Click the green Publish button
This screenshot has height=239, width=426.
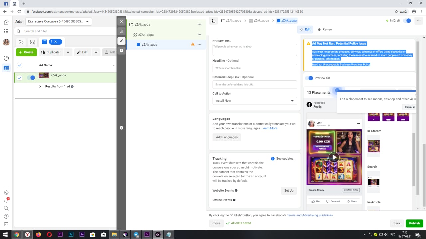point(414,223)
